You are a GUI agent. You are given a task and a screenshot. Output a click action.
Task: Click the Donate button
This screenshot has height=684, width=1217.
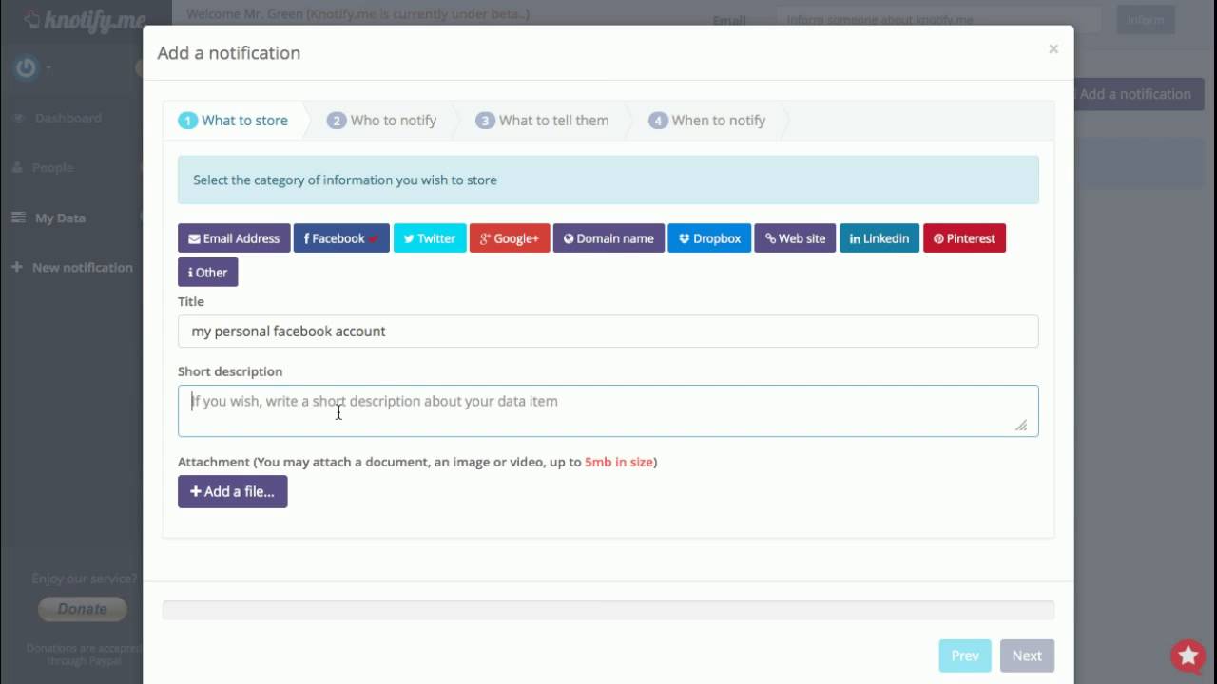point(82,609)
